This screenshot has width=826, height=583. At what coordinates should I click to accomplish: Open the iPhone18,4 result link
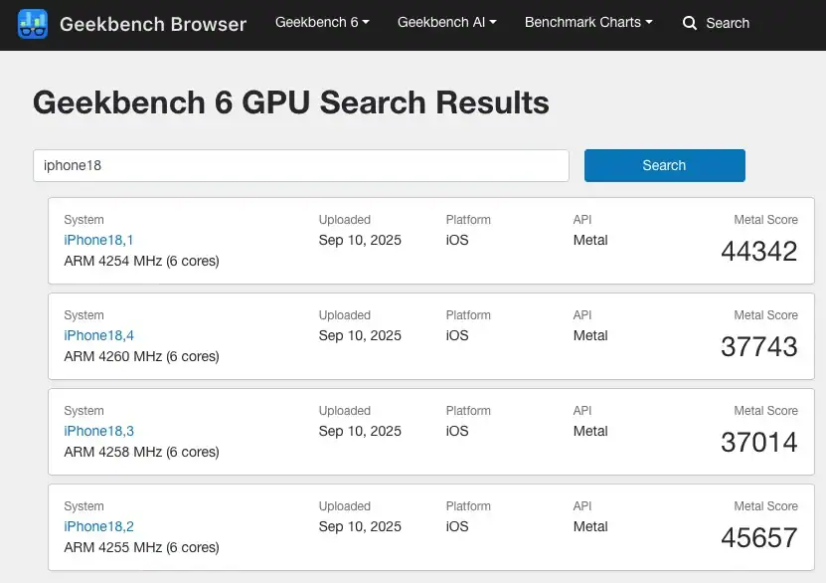pos(98,335)
